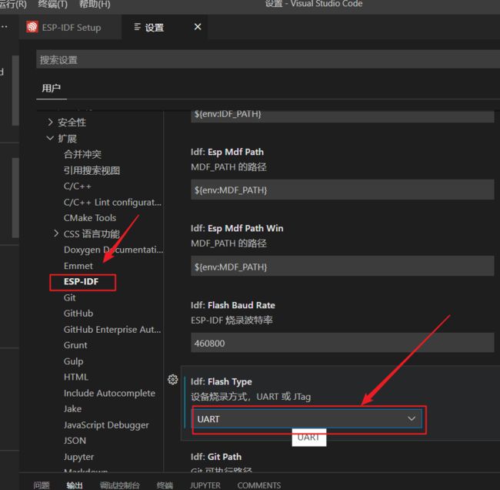This screenshot has height=490, width=500.
Task: Select C/C++ in the extensions list
Action: [x=78, y=186]
